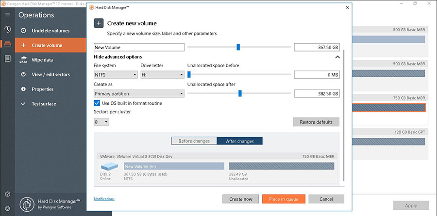Image resolution: width=437 pixels, height=216 pixels.
Task: Switch to Before changes tab
Action: pos(194,141)
